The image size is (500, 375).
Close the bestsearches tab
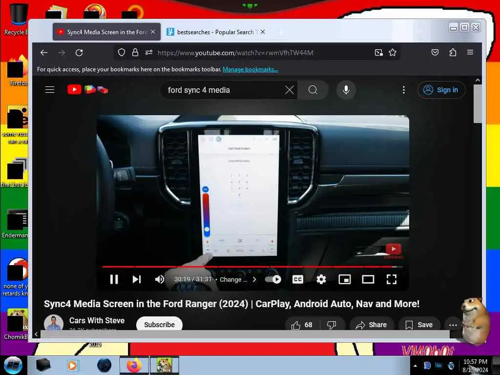click(x=262, y=32)
